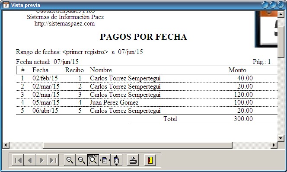Click Sistemas de Información Paez text
This screenshot has width=287, height=172.
[x=65, y=17]
